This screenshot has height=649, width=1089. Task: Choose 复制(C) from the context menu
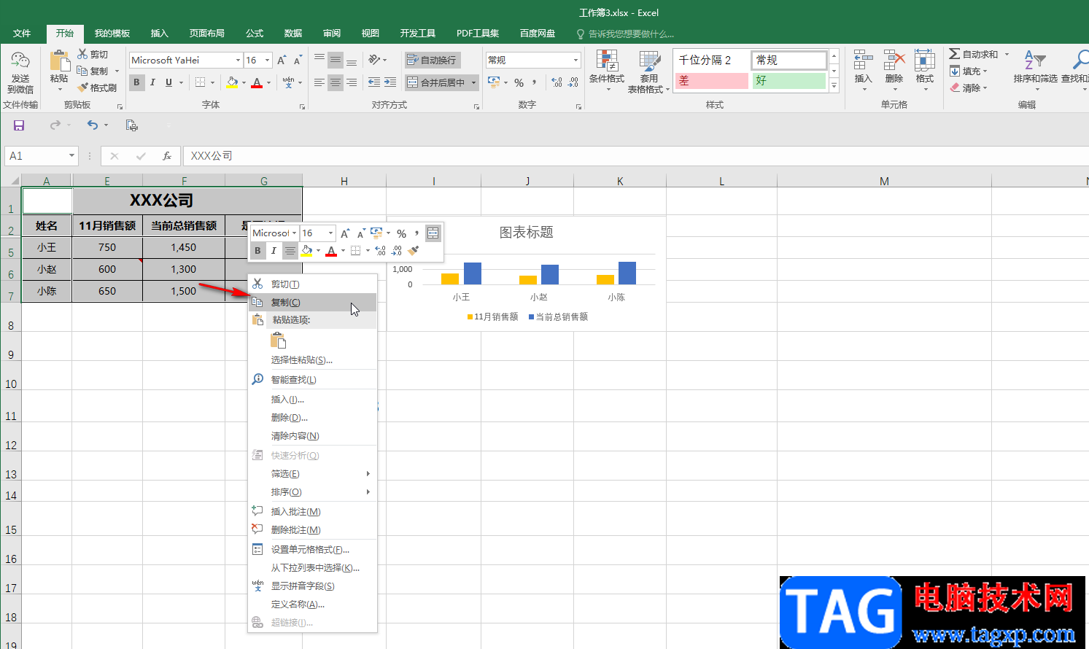[313, 302]
